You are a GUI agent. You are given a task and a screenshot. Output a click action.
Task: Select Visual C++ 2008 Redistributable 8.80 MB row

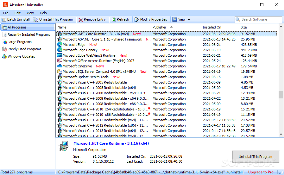coord(167,104)
